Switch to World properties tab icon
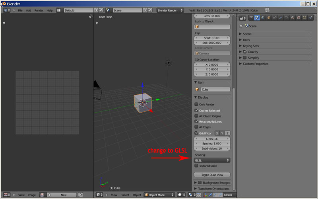 (x=263, y=18)
